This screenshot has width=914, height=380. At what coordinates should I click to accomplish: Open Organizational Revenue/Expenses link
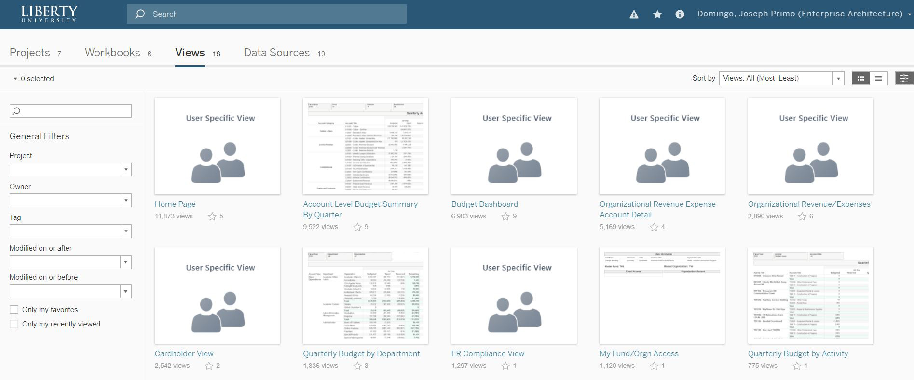coord(809,204)
